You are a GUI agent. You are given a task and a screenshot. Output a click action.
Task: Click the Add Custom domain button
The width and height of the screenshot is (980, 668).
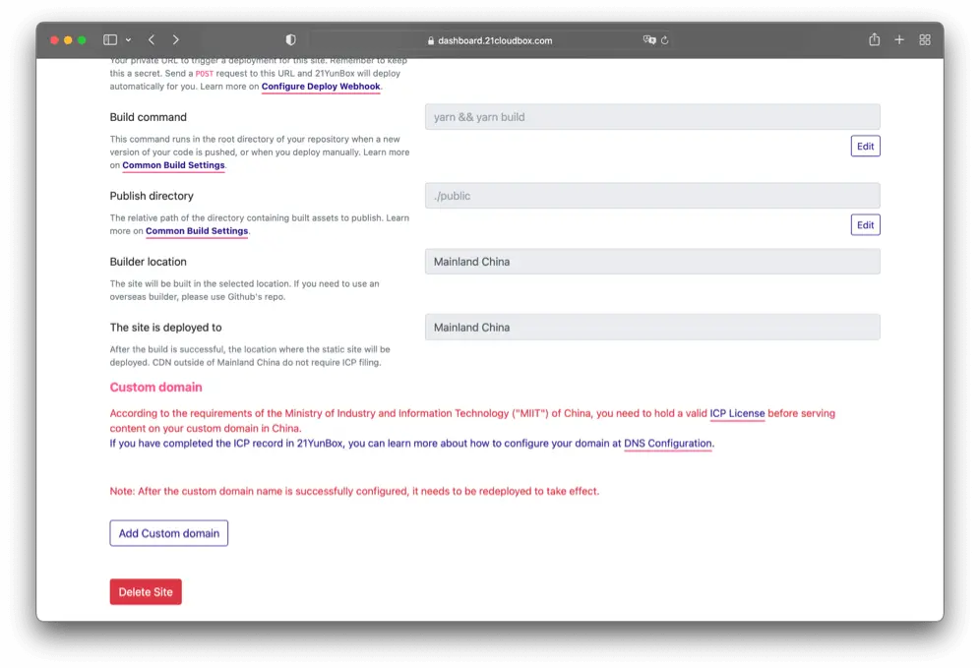169,533
